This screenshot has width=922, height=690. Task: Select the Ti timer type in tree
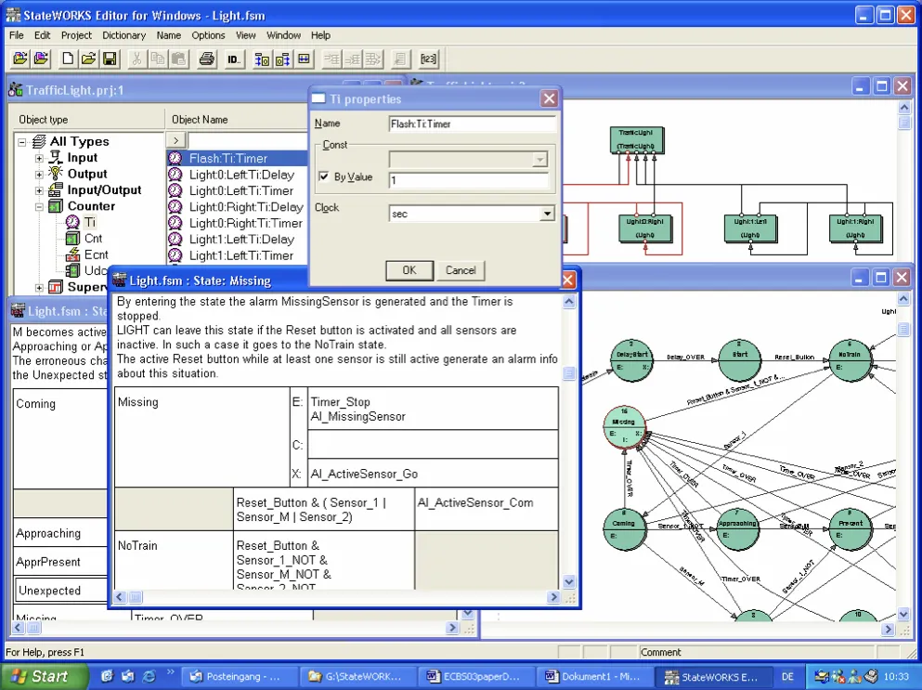(89, 223)
